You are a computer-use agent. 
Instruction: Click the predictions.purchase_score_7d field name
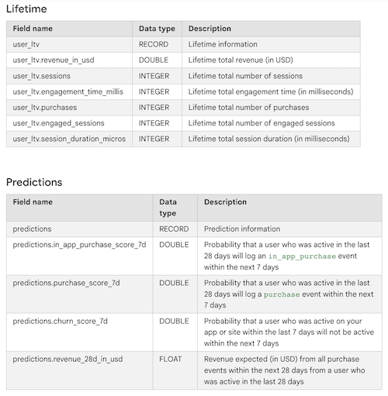click(x=66, y=283)
